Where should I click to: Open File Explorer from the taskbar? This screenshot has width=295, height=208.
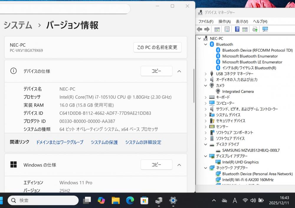coord(116,201)
